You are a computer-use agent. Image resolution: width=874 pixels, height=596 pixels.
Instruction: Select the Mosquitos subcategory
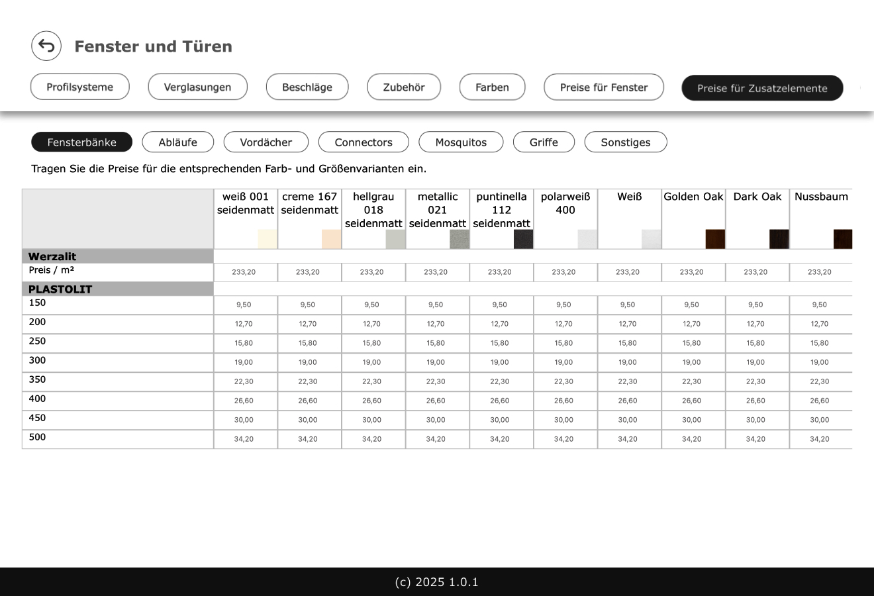(x=461, y=142)
